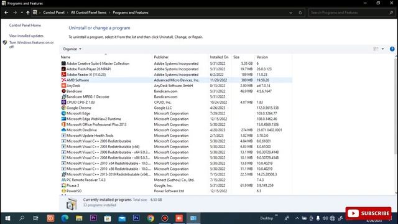
Task: Click Monect (Suzhou) Co., Ltd. publisher cell
Action: coord(174,180)
